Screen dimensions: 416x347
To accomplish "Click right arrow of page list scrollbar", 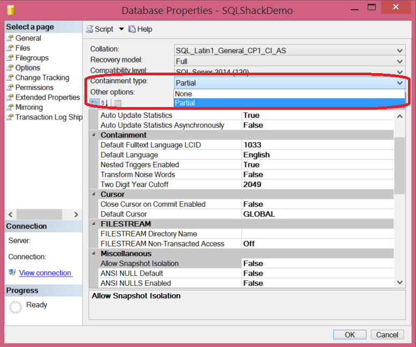I will [76, 215].
